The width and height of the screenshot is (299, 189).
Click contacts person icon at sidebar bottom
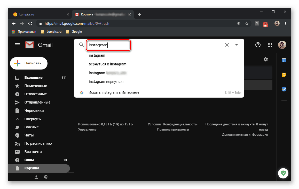tap(36, 177)
